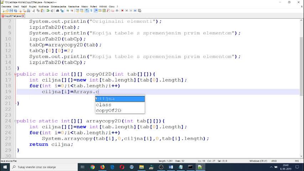Open the ? help menu
This screenshot has width=304, height=171.
(117, 7)
